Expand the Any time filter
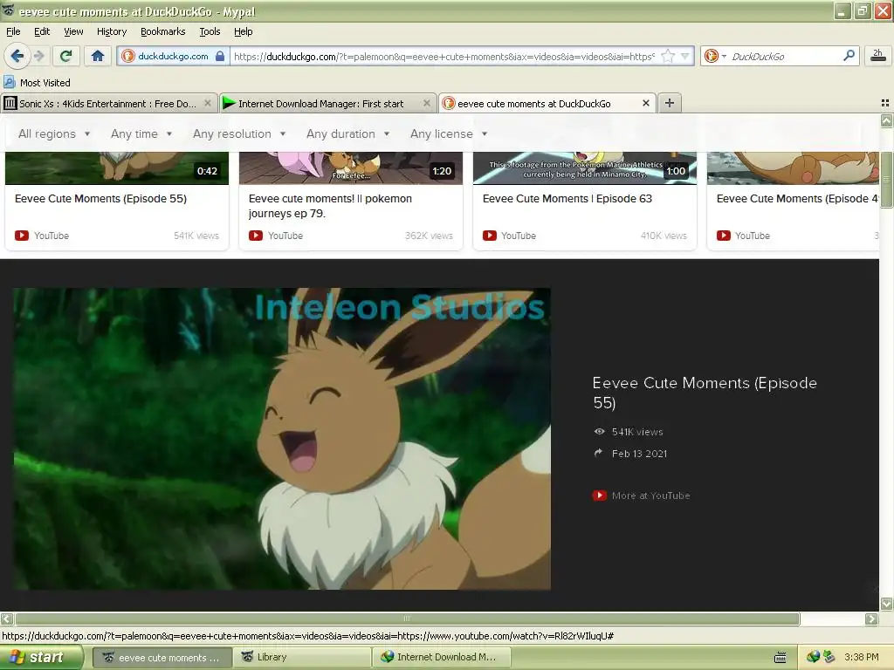894x670 pixels. pyautogui.click(x=141, y=133)
